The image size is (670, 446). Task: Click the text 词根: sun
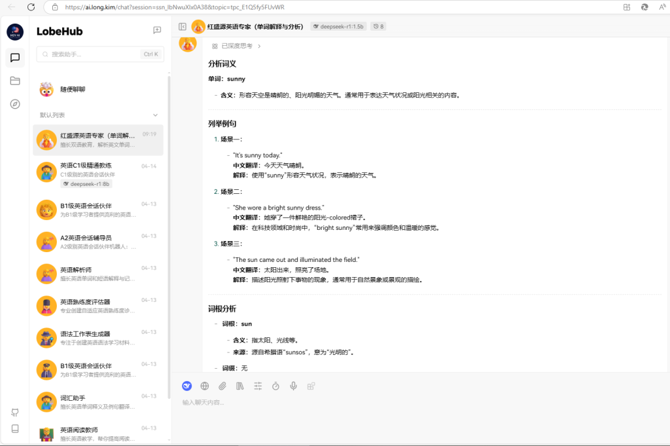(237, 324)
